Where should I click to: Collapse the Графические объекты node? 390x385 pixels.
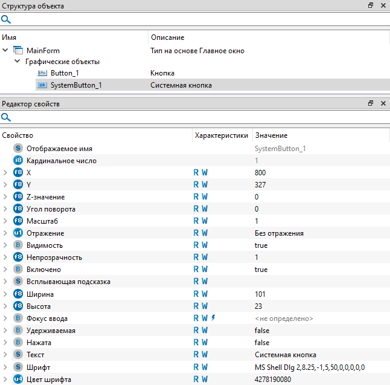pyautogui.click(x=17, y=62)
